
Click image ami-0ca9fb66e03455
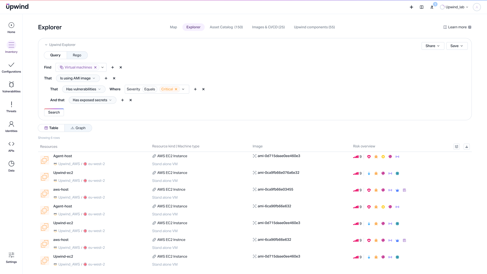coord(275,190)
